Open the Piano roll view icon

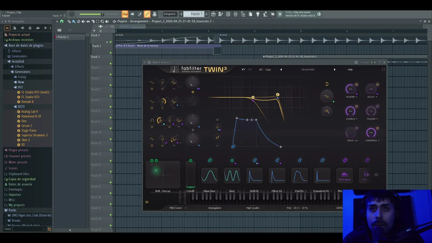pos(221,14)
